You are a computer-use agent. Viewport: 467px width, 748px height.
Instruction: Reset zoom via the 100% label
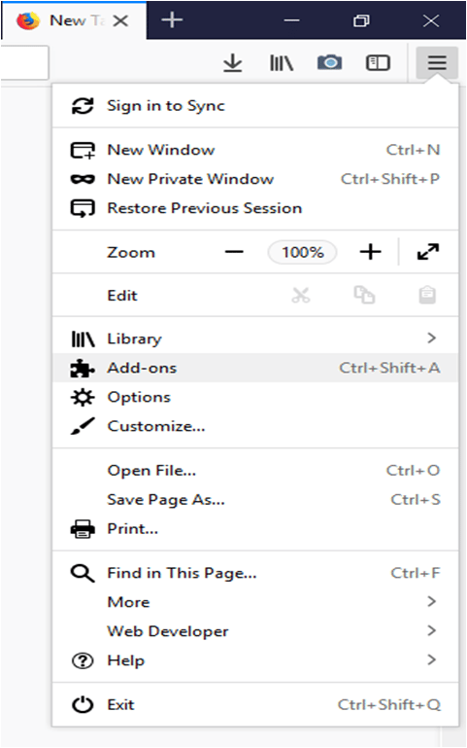click(x=302, y=252)
